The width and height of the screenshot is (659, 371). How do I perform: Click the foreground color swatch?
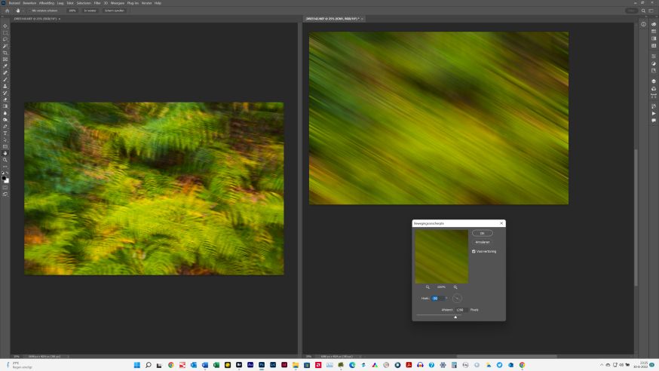coord(5,178)
